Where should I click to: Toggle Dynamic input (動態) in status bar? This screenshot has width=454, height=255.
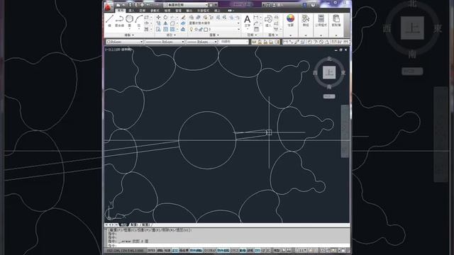coord(243,250)
